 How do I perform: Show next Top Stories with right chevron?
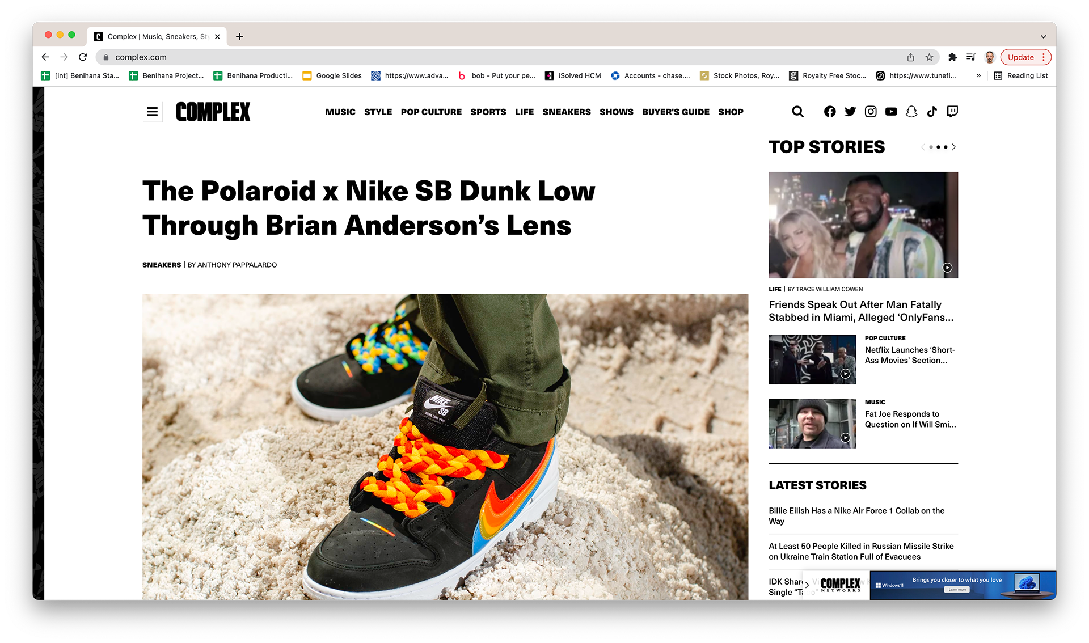pos(954,147)
